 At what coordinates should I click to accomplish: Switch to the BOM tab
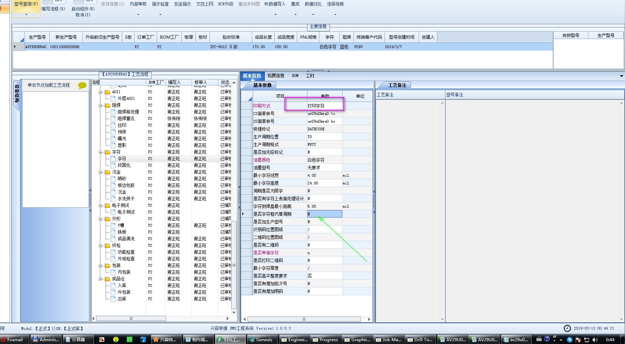pyautogui.click(x=295, y=76)
